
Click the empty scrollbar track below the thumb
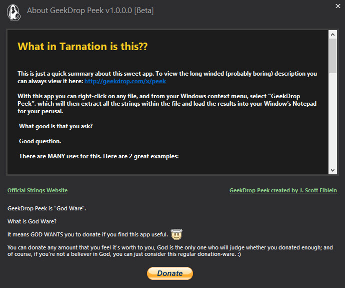[x=332, y=120]
